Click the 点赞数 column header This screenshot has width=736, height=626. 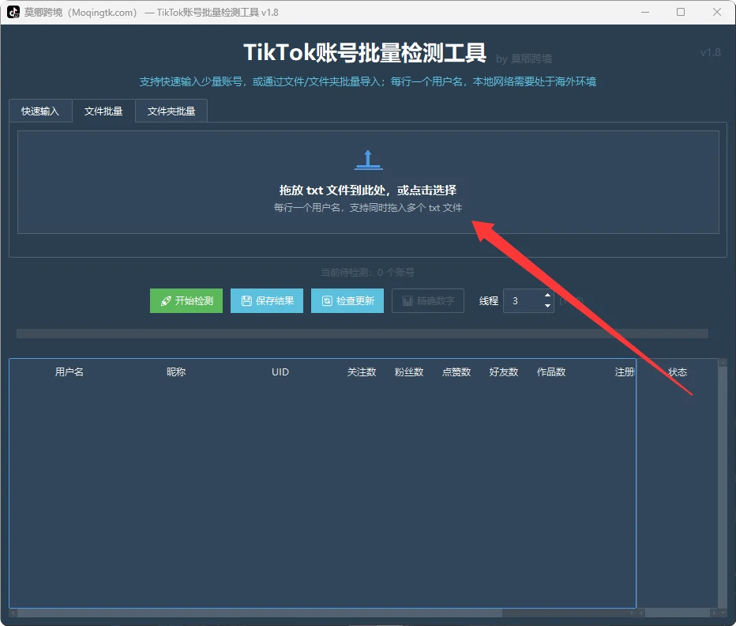point(456,371)
